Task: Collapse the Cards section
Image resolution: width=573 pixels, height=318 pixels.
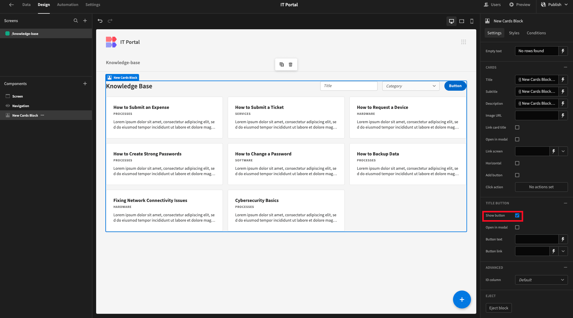Action: 566,67
